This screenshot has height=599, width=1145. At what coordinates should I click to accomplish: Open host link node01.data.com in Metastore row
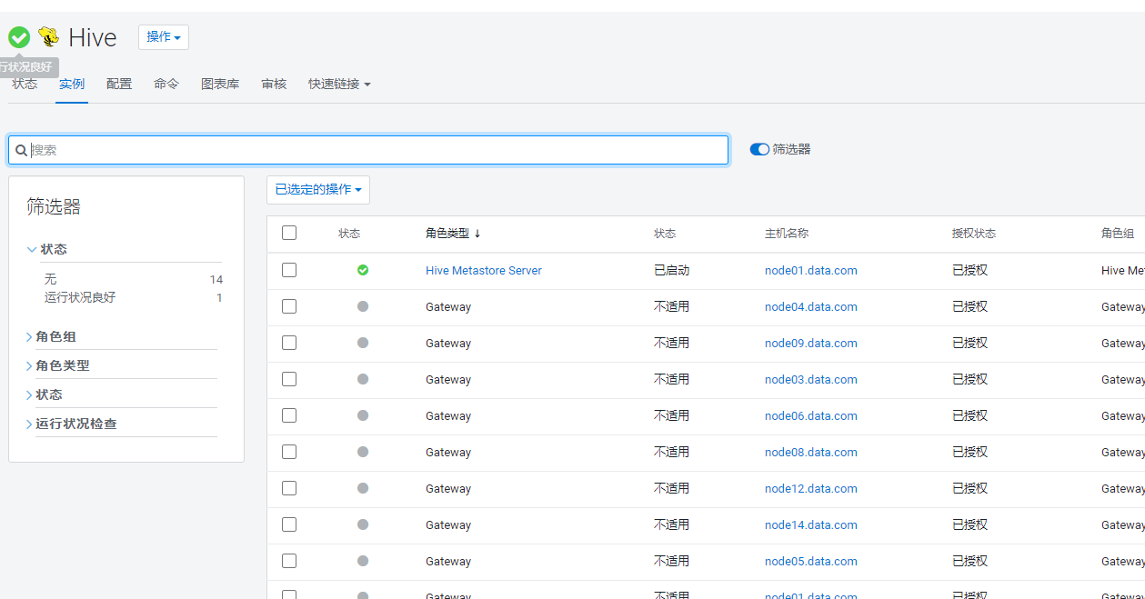[x=811, y=270]
